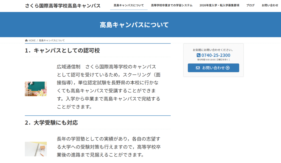Click the 高島キャンパスについて breadcrumb entry

pos(52,40)
